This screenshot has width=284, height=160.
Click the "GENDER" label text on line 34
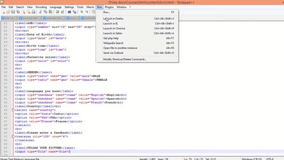point(32,72)
